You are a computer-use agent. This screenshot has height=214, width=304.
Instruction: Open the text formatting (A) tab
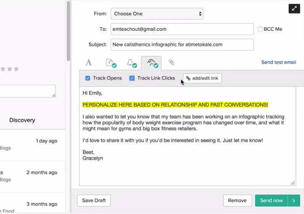click(x=89, y=63)
